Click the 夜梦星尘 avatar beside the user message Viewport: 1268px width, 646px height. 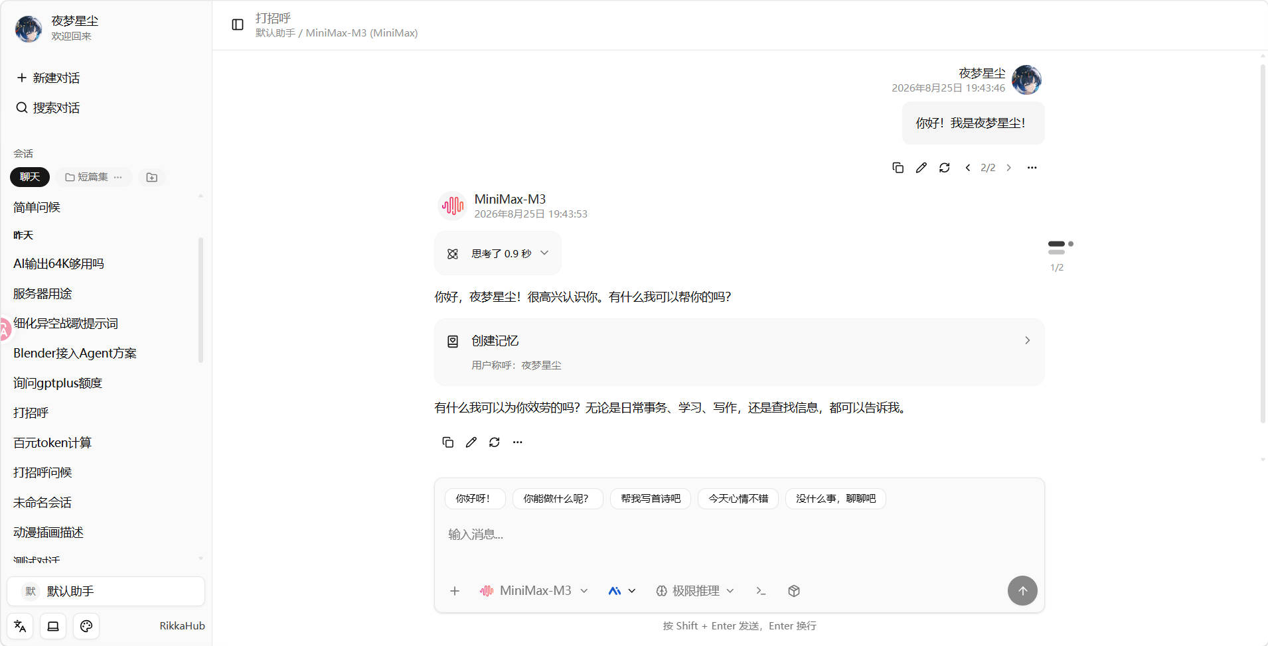click(1026, 80)
